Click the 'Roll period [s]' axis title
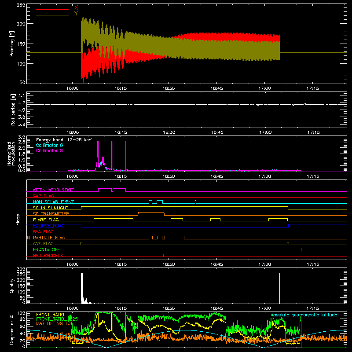352x352 pixels. 13,110
